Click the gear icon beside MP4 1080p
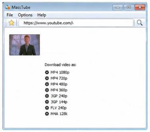150x132 pixels. (x=47, y=72)
